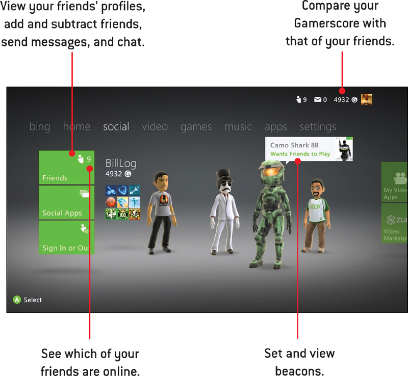The height and width of the screenshot is (376, 408).
Task: Select the avatar wearing the Xbox jersey
Action: coord(316,216)
